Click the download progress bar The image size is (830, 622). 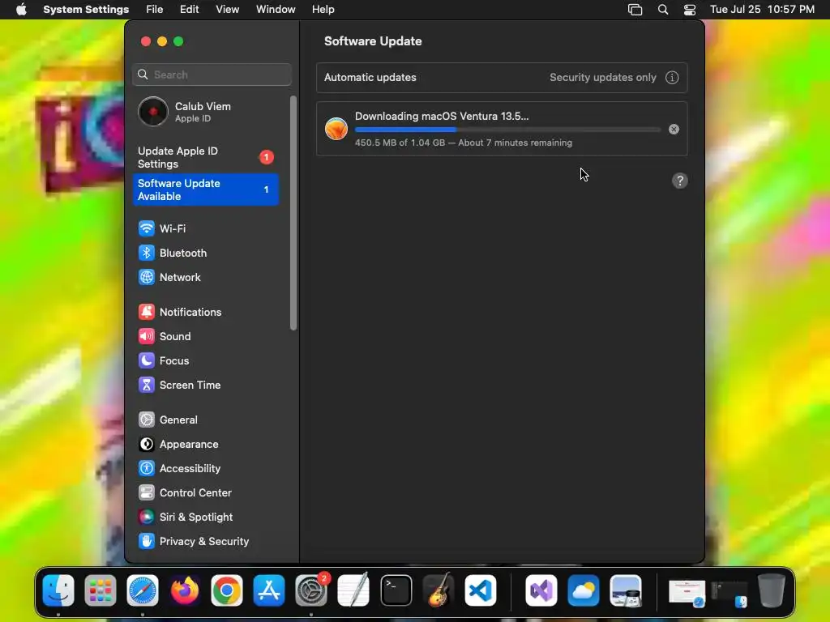507,130
